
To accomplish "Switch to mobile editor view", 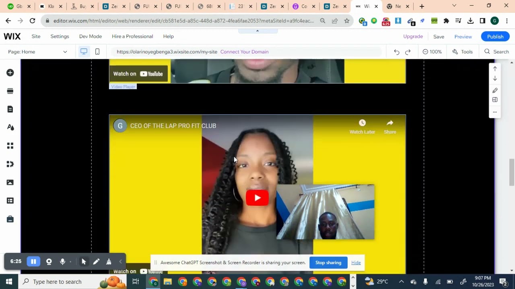I will point(97,51).
